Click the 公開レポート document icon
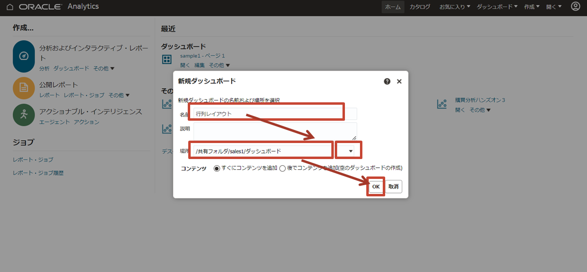This screenshot has height=272, width=587. pyautogui.click(x=24, y=88)
